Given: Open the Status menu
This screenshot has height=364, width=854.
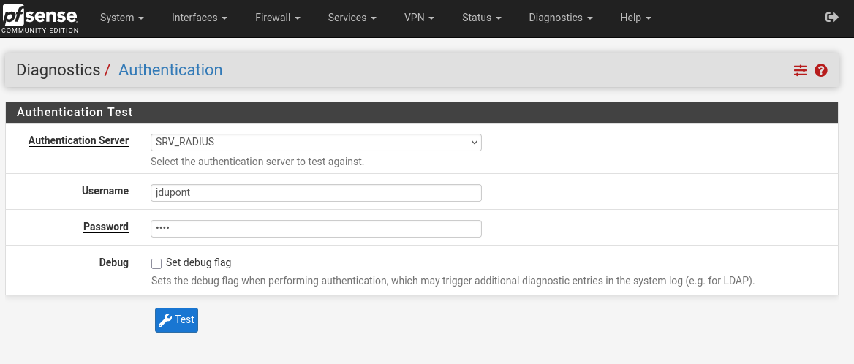Looking at the screenshot, I should (481, 18).
